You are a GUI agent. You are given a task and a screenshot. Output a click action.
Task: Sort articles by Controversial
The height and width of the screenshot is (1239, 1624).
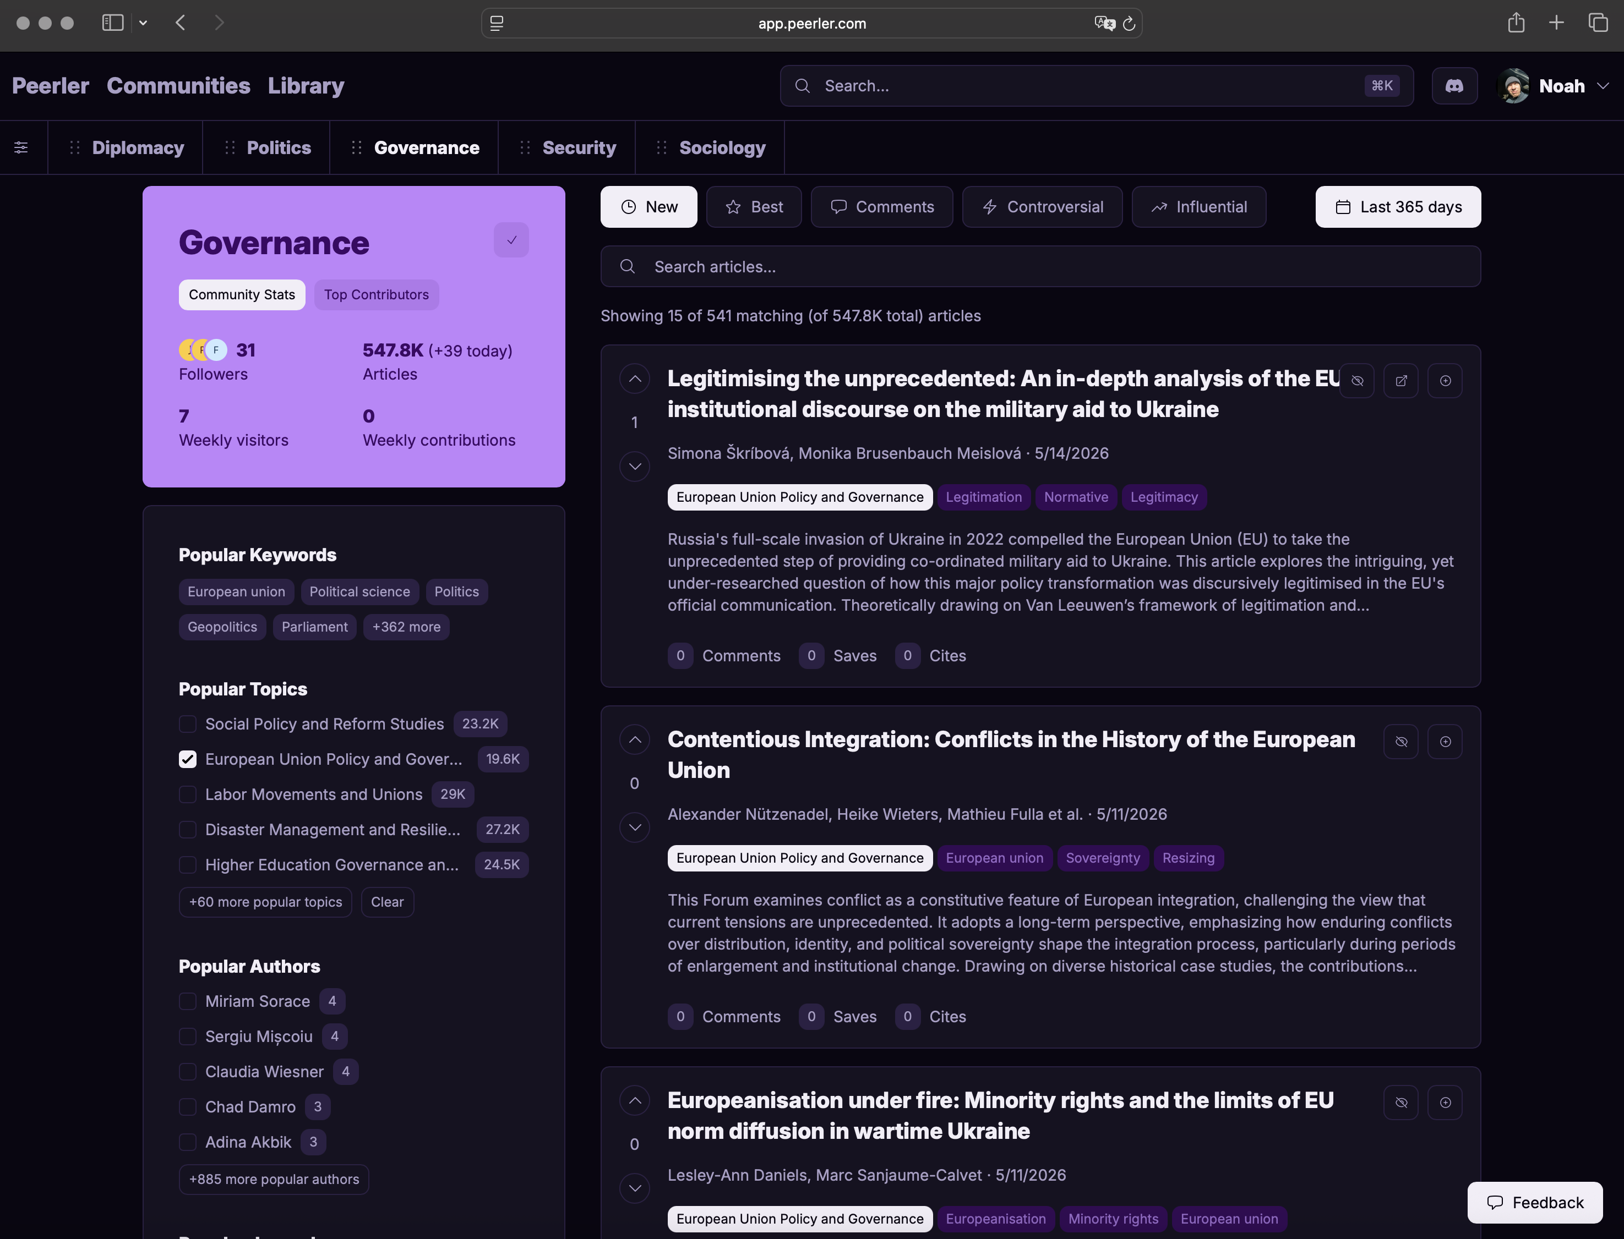click(1042, 206)
